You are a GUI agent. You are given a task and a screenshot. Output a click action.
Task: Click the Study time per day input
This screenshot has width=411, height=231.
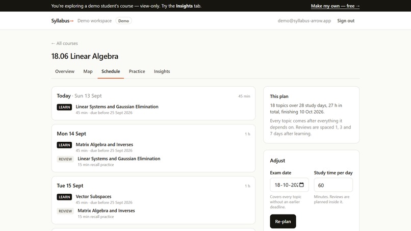[333, 185]
